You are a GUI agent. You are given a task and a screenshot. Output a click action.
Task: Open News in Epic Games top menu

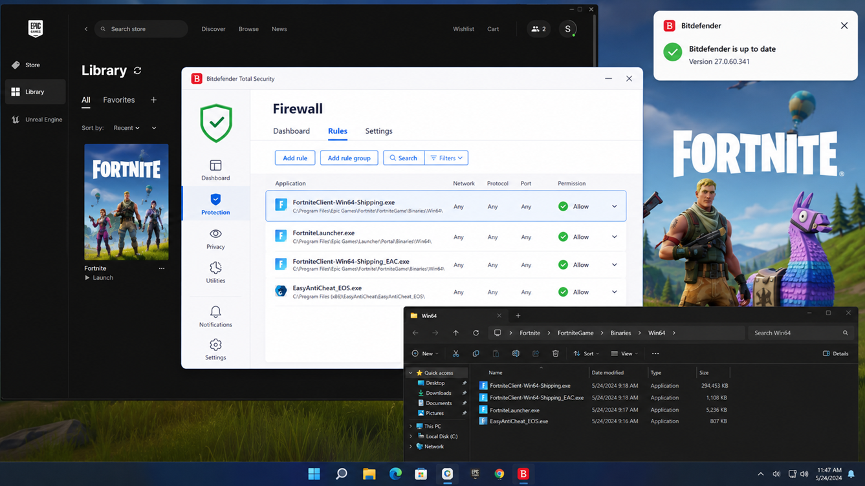click(279, 29)
